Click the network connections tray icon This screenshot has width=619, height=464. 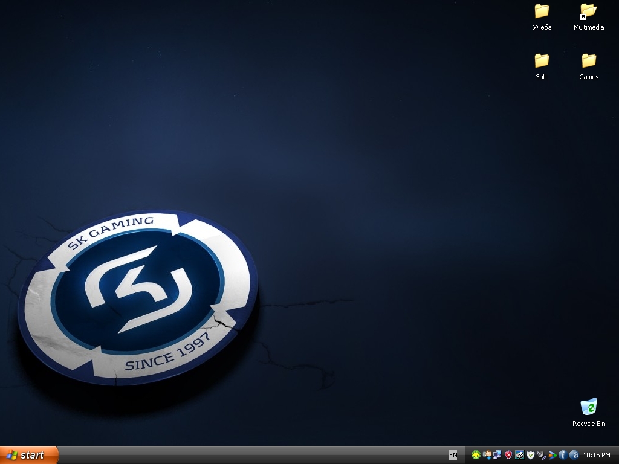coord(497,454)
